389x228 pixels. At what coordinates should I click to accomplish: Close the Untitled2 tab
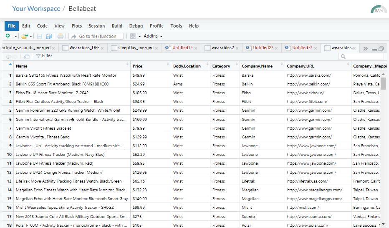pos(276,48)
